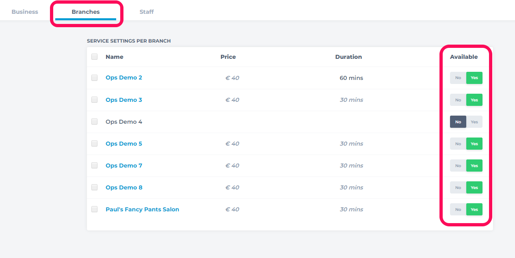Tick the select-all checkbox beside Name
Screen dimensions: 515x258
pos(95,57)
